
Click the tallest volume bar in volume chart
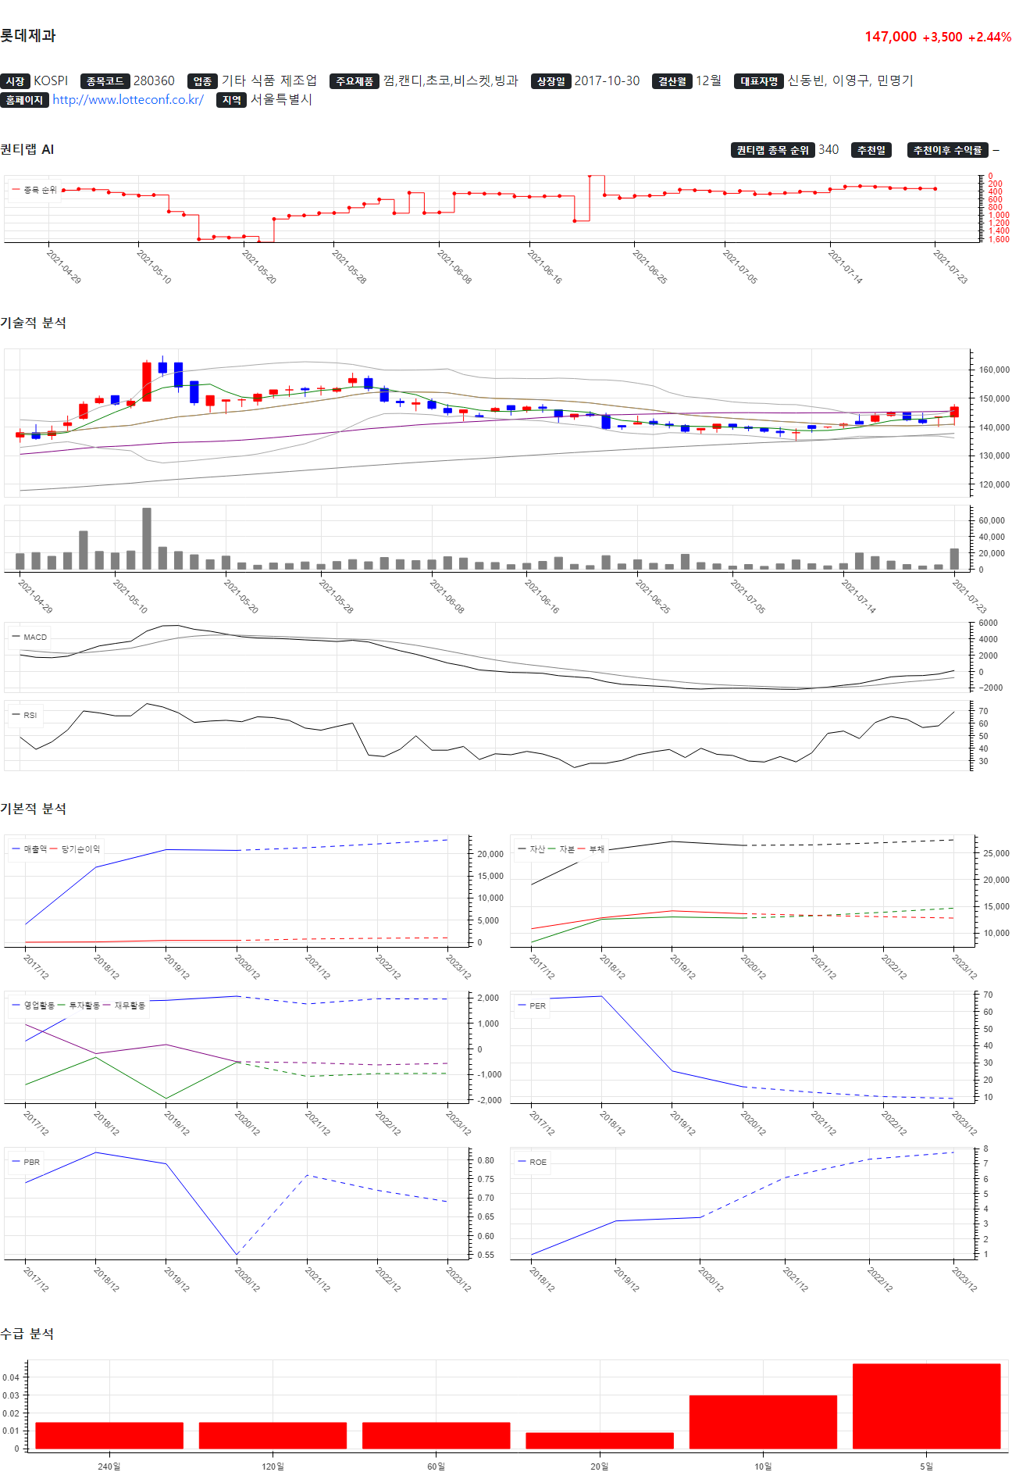(x=147, y=538)
